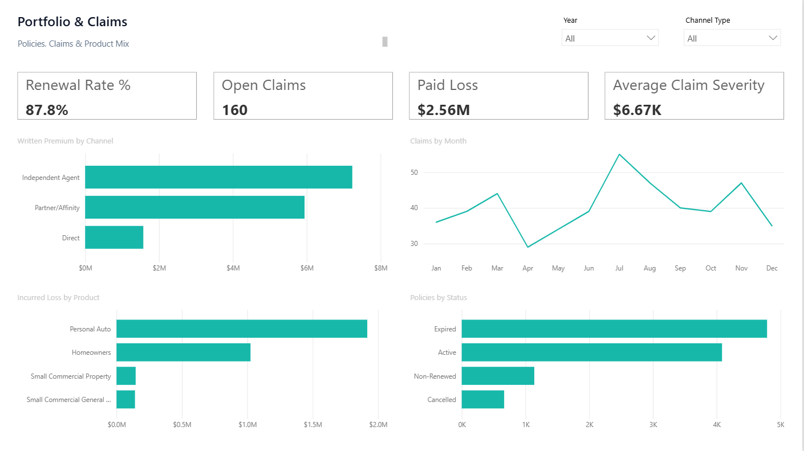Click the July peak on claims line
This screenshot has width=804, height=451.
[619, 154]
